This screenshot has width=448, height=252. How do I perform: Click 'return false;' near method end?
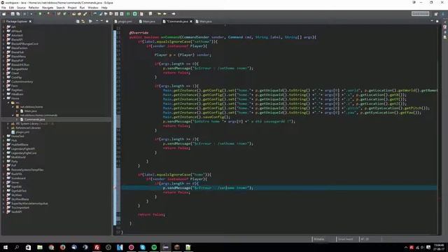point(151,215)
